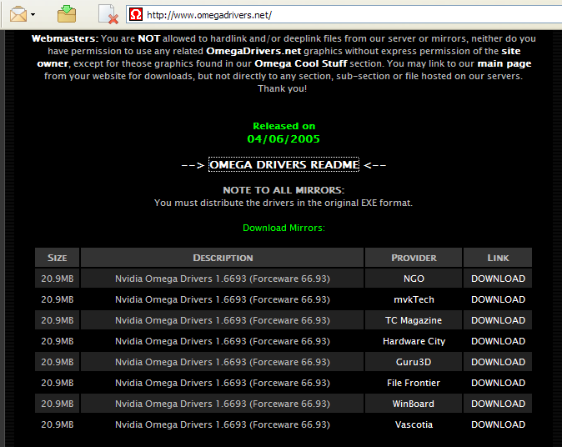Select the mvkTech provider cell

[x=414, y=299]
